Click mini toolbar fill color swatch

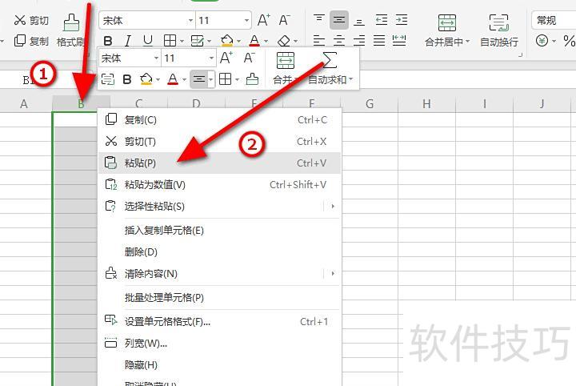pyautogui.click(x=146, y=79)
